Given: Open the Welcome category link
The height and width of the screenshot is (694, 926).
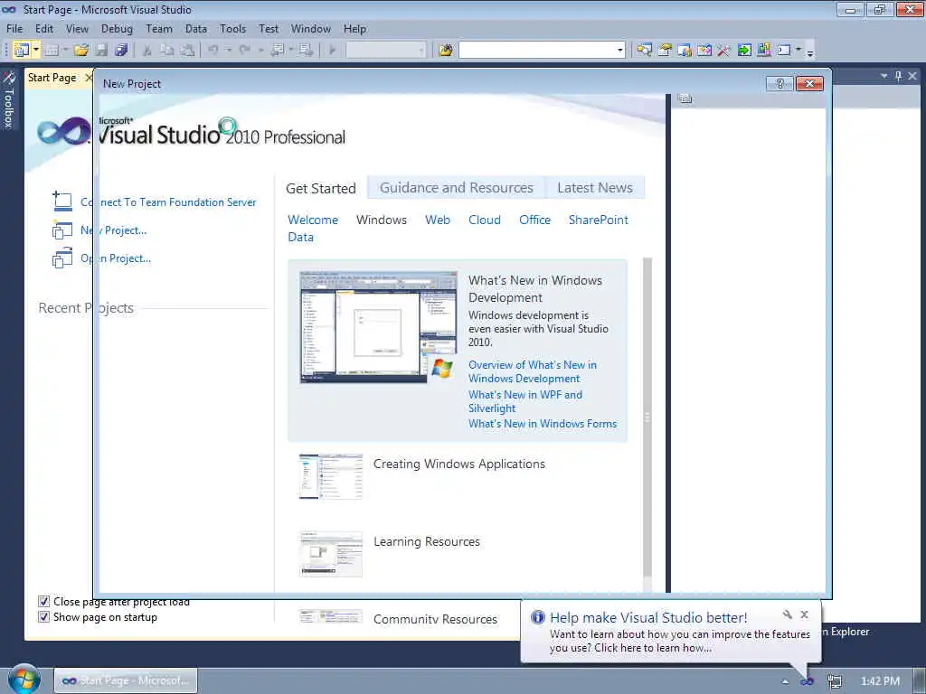Looking at the screenshot, I should point(313,220).
